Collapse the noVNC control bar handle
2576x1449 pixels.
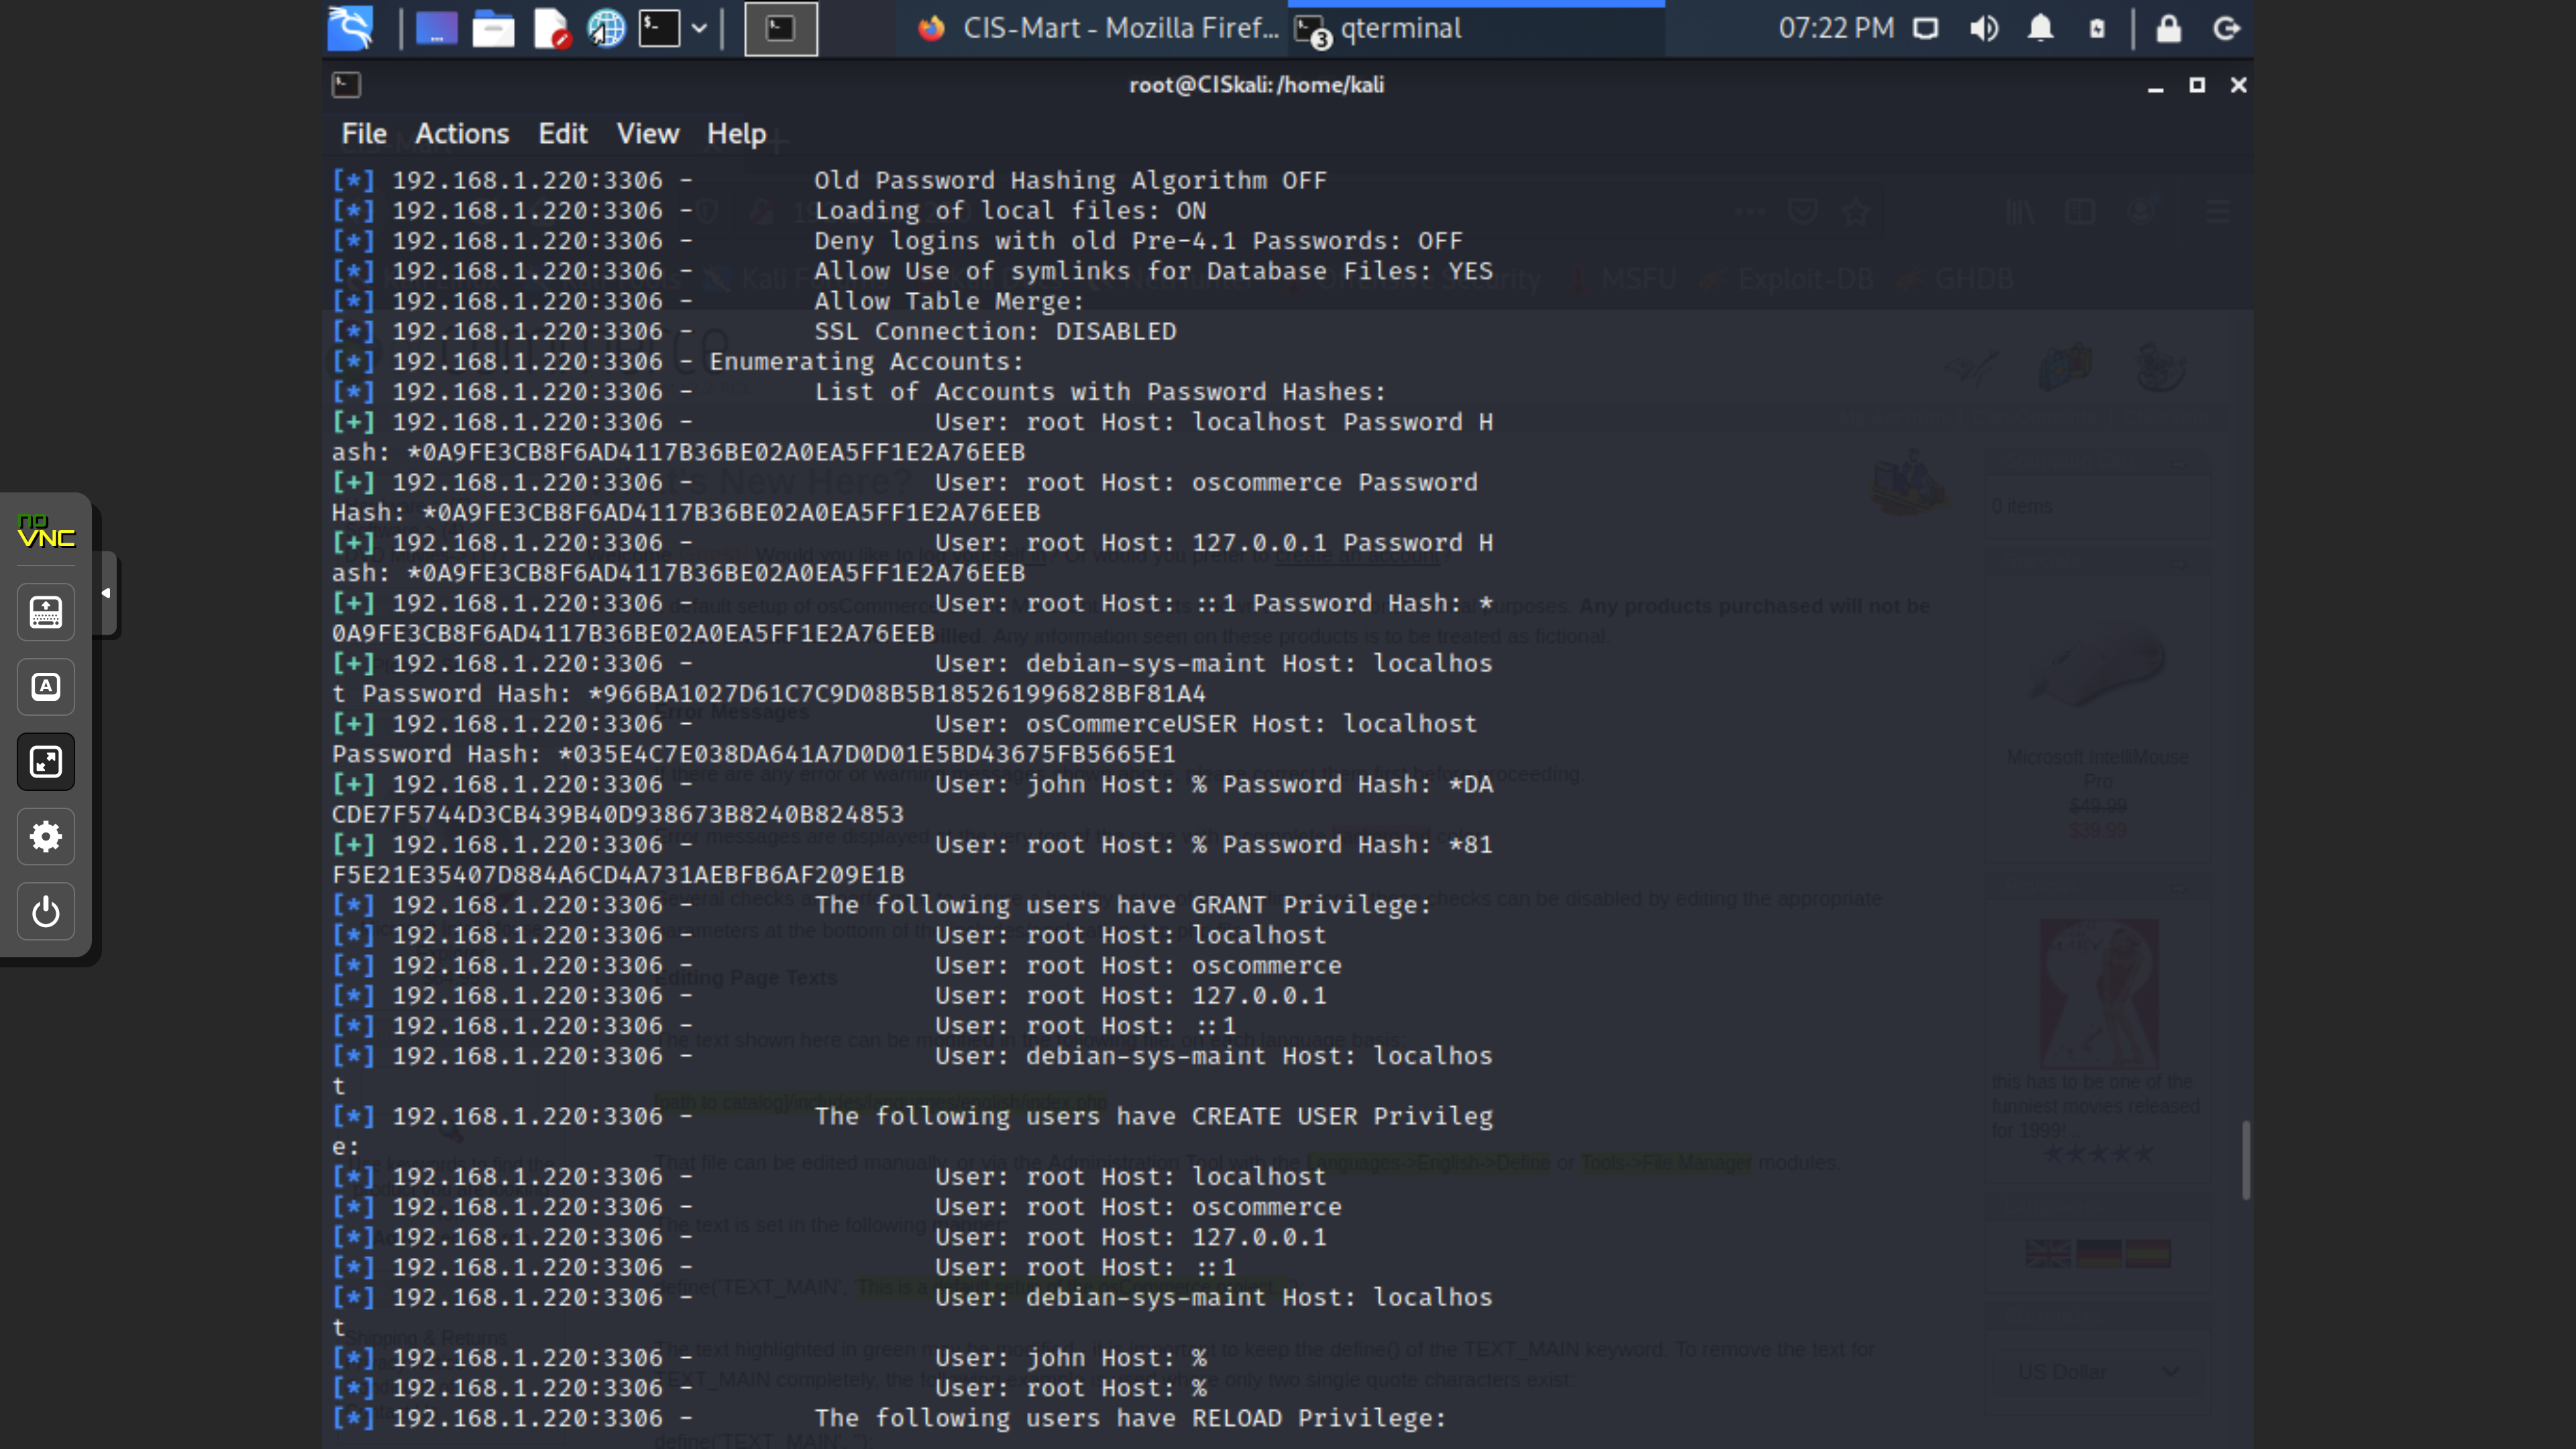point(106,594)
